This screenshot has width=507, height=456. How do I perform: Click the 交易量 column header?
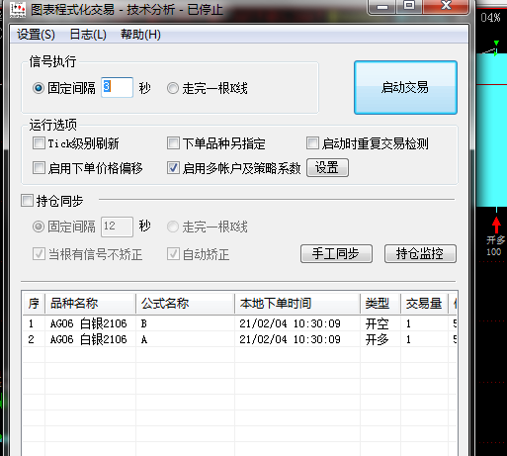tap(424, 304)
